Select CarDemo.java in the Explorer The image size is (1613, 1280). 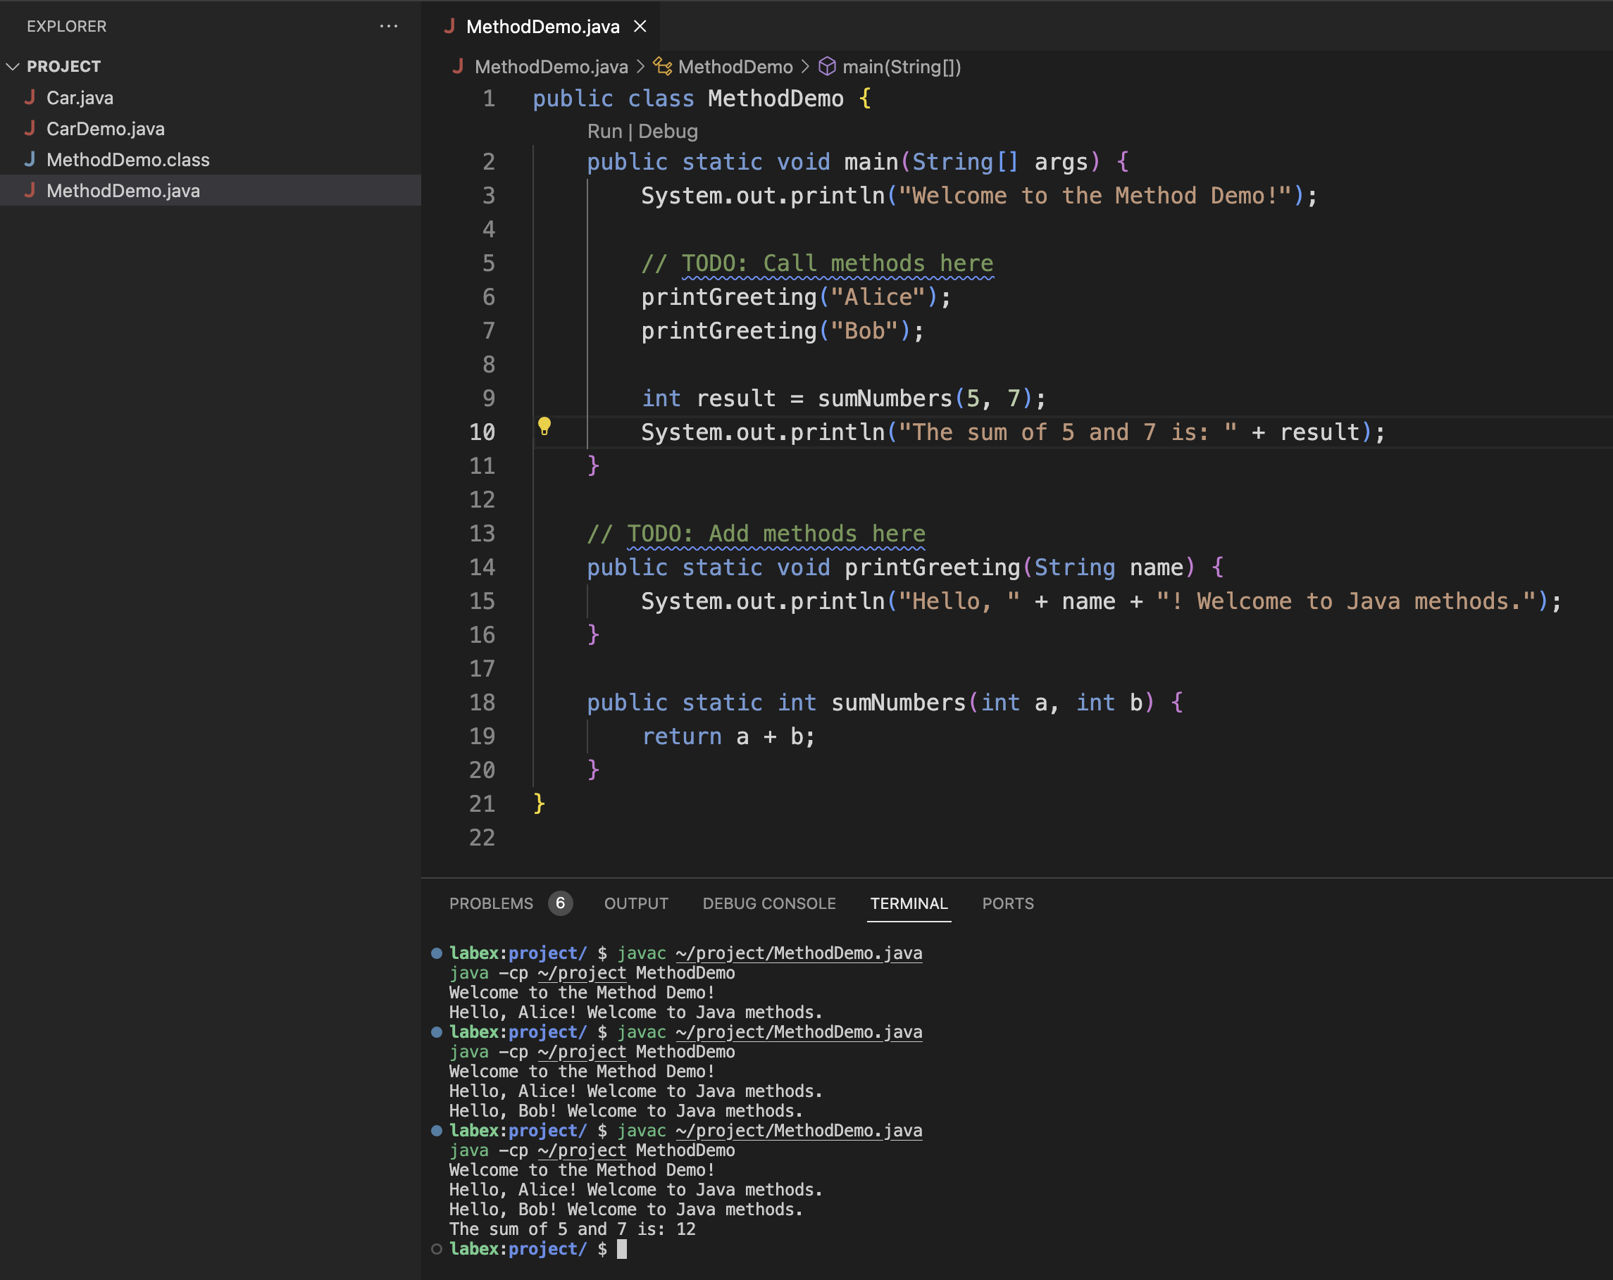tap(106, 129)
